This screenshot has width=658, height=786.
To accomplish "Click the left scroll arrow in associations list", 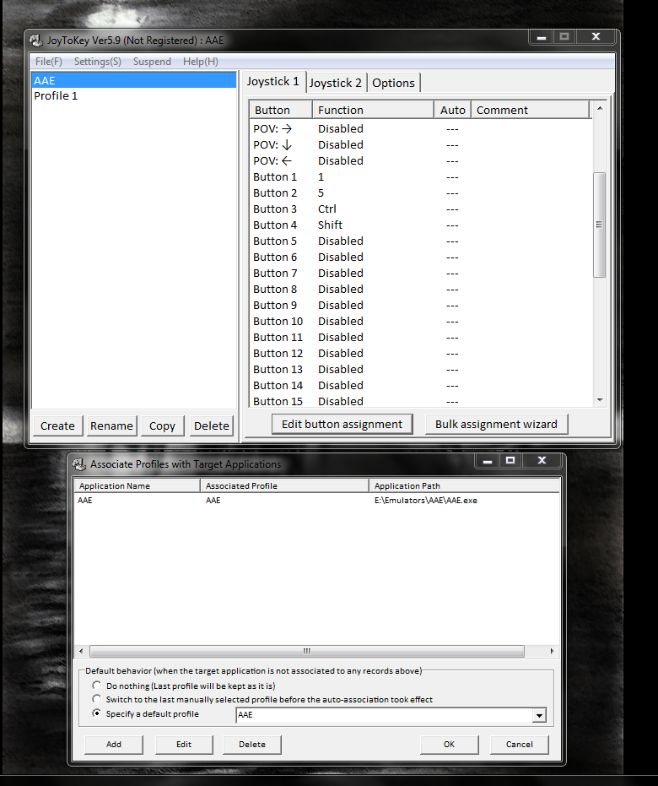I will tap(81, 651).
